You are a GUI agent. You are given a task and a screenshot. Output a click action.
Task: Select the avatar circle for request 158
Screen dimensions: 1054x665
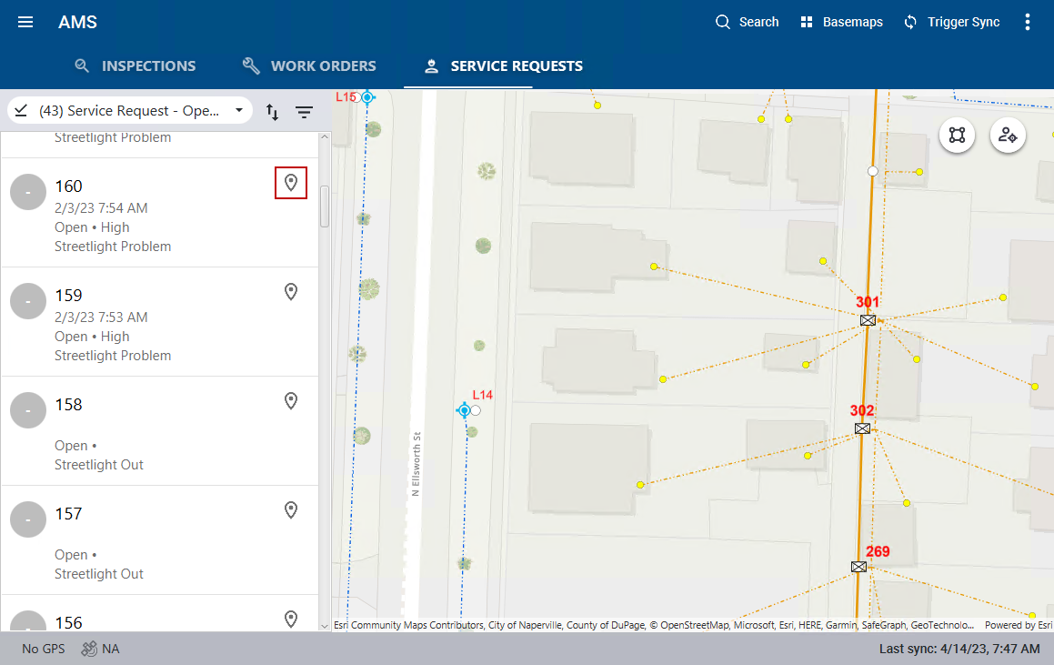click(x=28, y=411)
